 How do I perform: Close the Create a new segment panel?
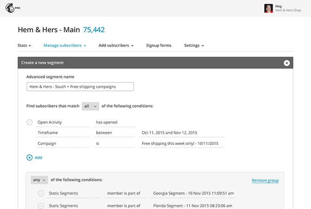[x=286, y=63]
